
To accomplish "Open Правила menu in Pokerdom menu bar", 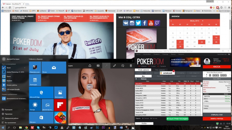I will point(156,54).
